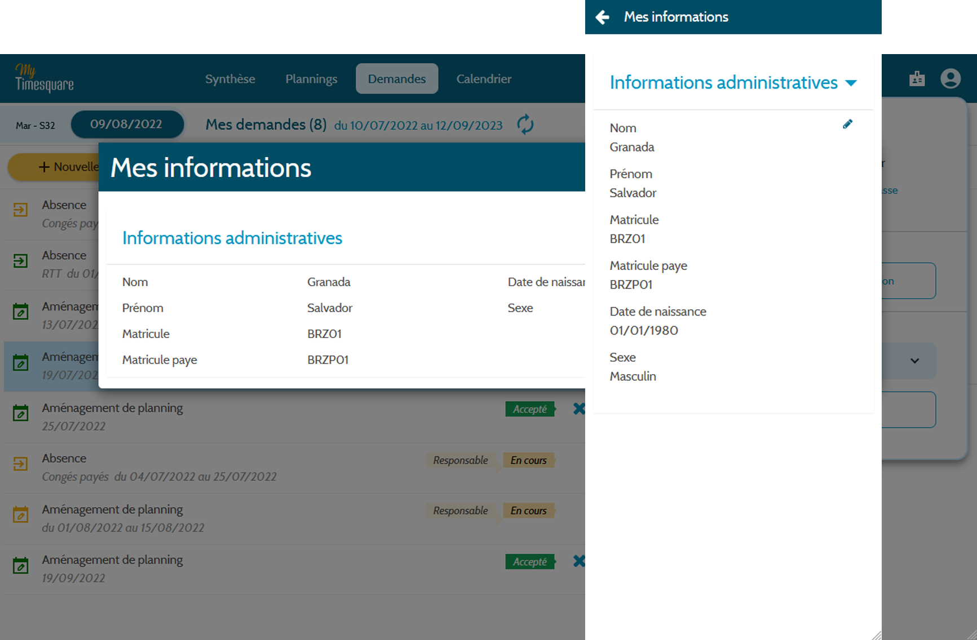
Task: Open Absence Congés payés du 04/07/2022 request
Action: tap(295, 468)
